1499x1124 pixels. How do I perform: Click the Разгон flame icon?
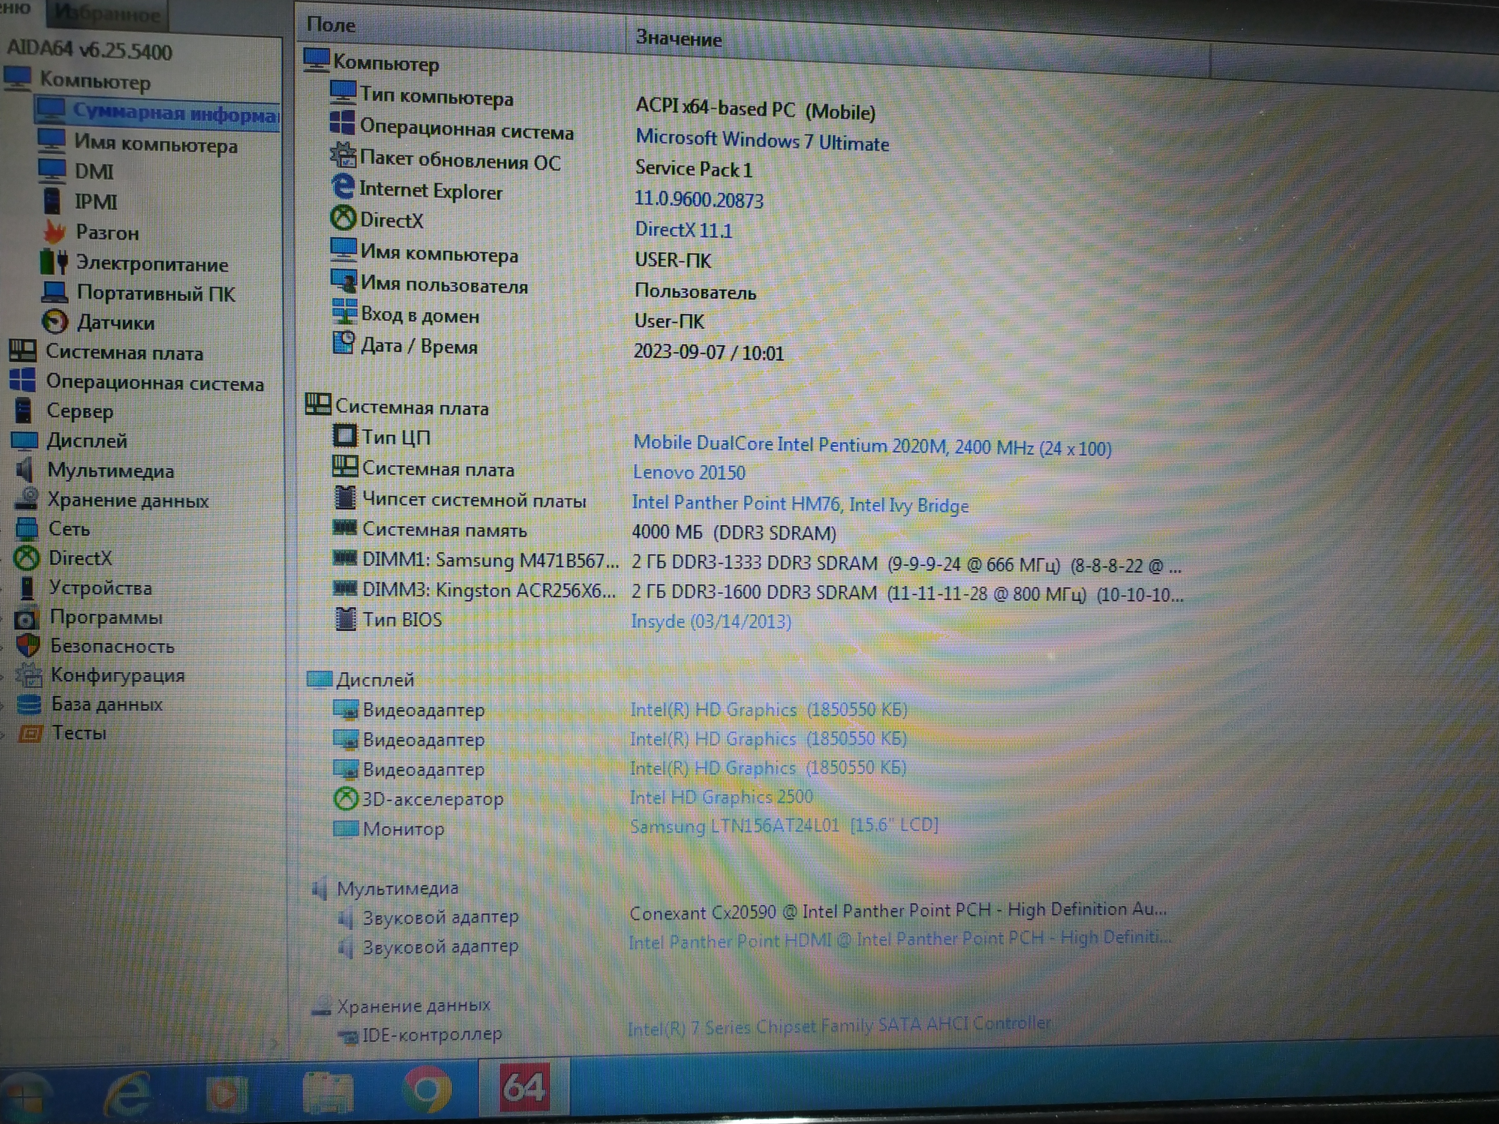[x=54, y=232]
